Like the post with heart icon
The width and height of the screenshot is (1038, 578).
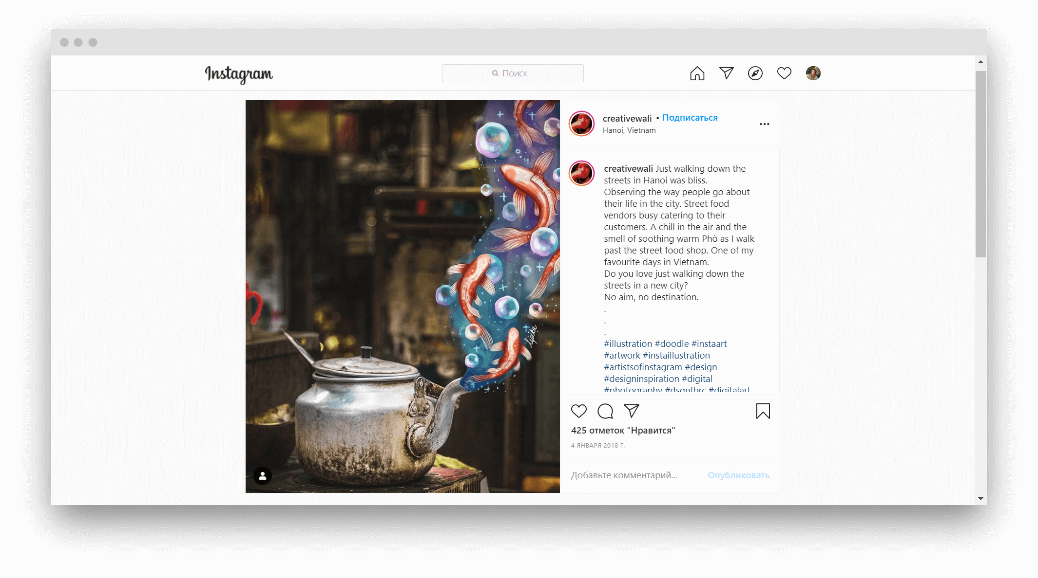579,412
